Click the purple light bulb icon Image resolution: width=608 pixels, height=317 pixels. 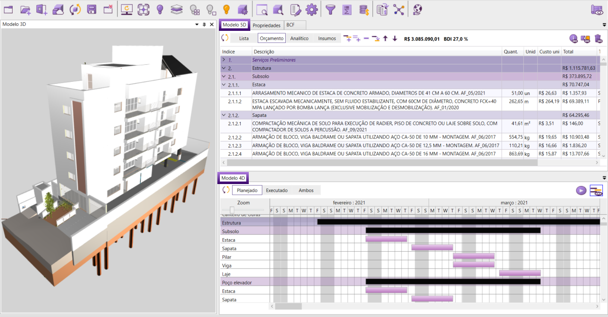point(160,9)
